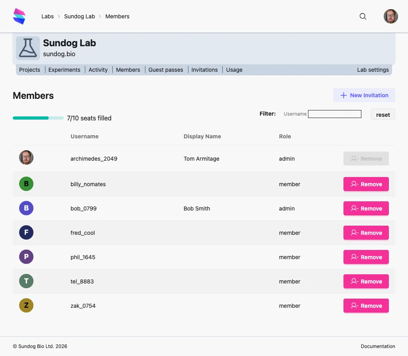Go to Sundog Lab in the breadcrumb

79,16
